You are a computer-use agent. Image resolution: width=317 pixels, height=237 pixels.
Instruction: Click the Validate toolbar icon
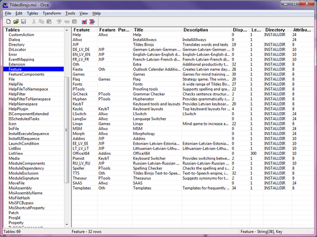pos(84,21)
